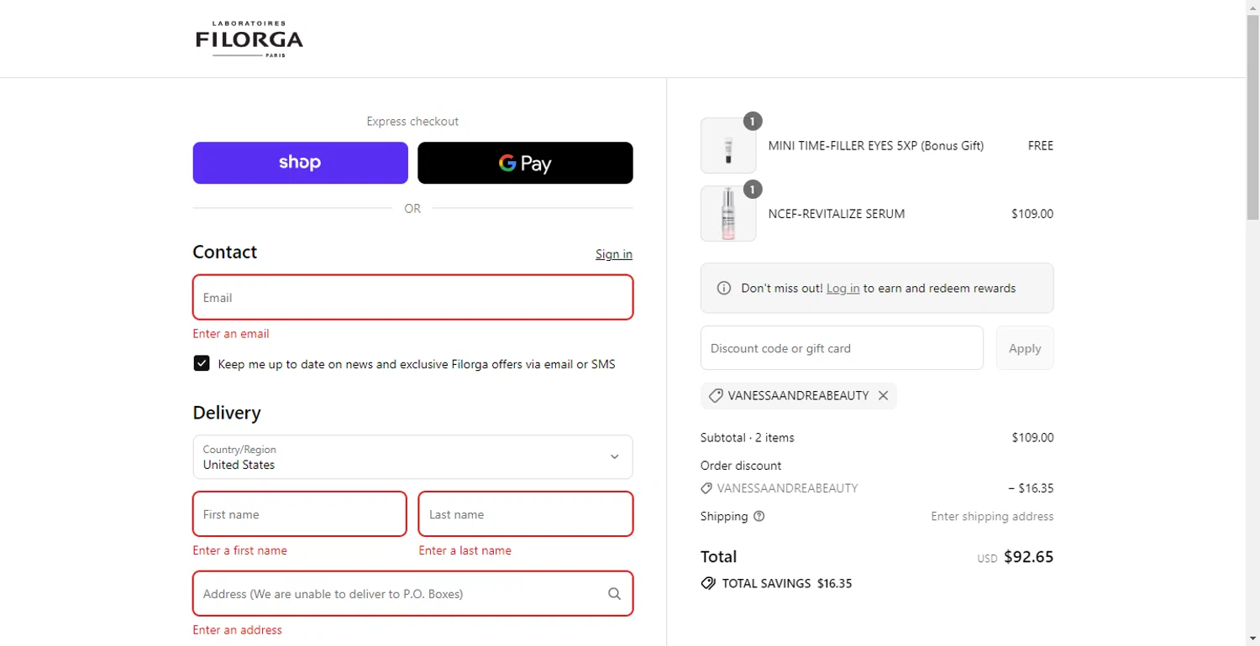Open the Country/Region dropdown

pyautogui.click(x=412, y=456)
